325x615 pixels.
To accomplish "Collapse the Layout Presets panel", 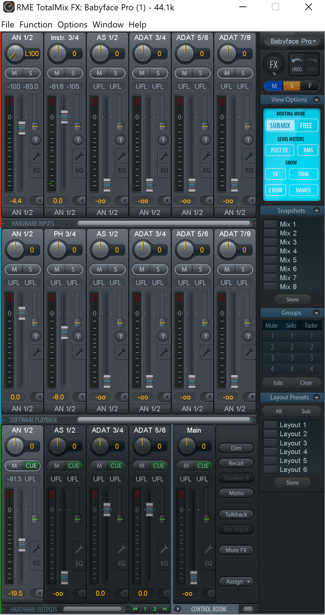I will 316,397.
